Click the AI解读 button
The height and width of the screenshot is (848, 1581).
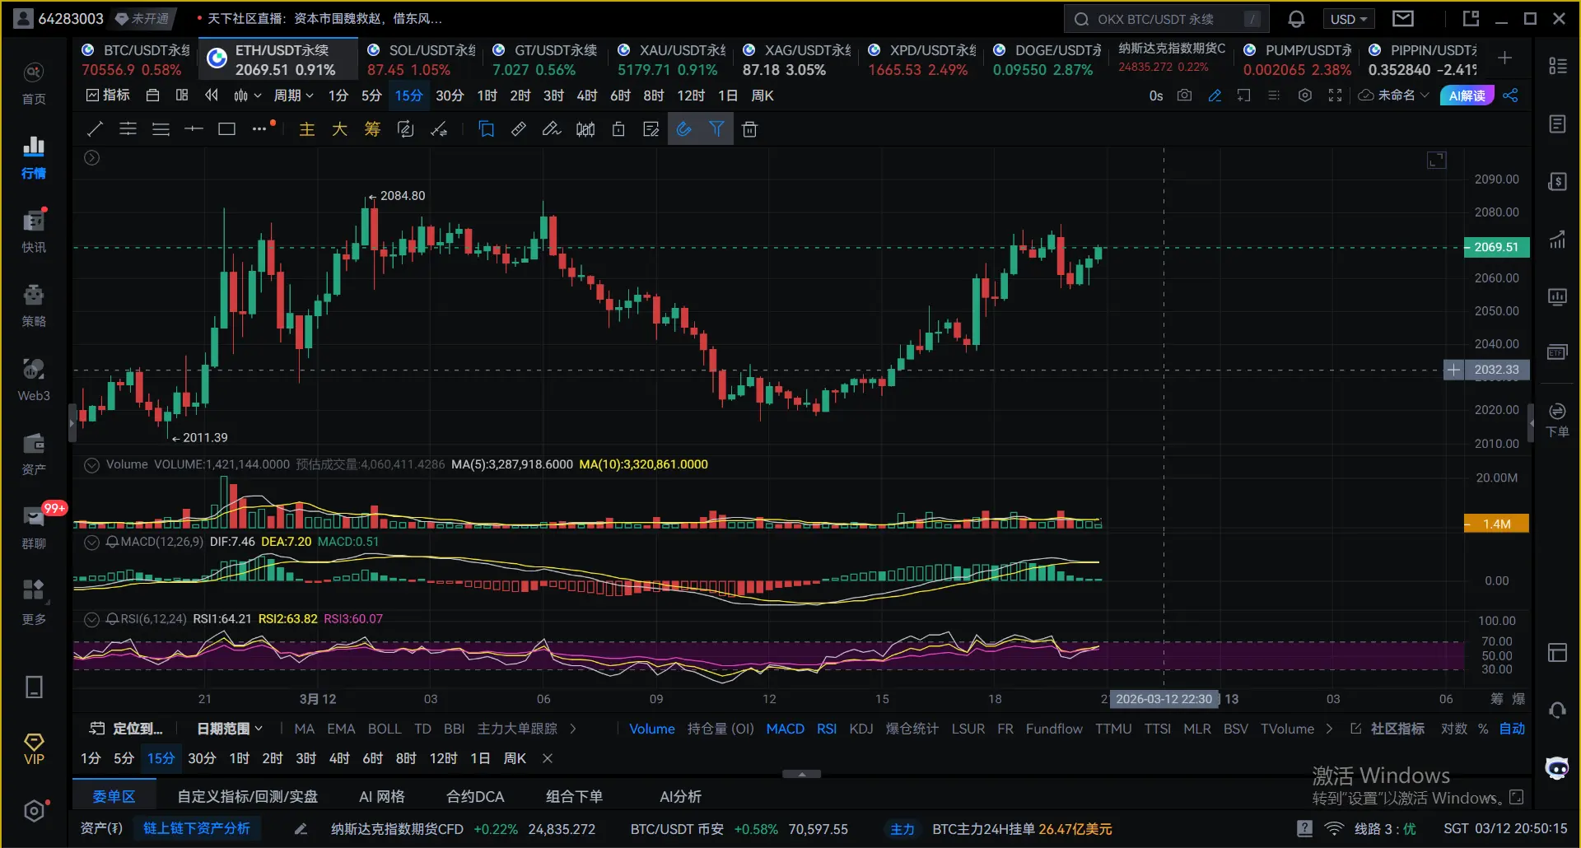[x=1467, y=96]
